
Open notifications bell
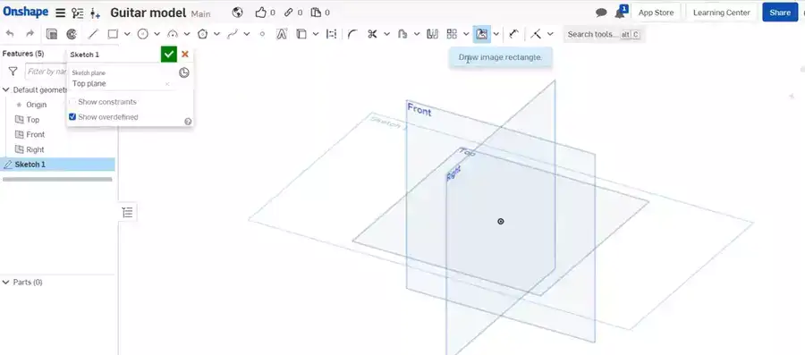pos(620,13)
